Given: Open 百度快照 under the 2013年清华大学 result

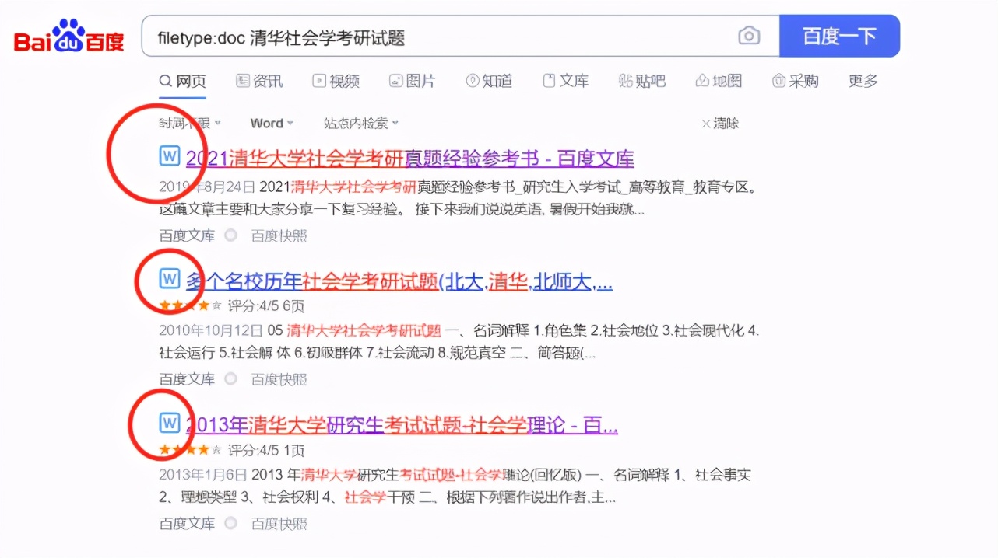Looking at the screenshot, I should 279,523.
